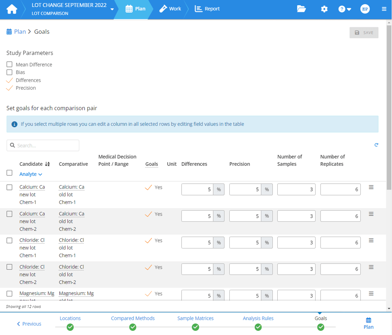Select all rows with the header checkbox
The image size is (392, 335).
tap(9, 172)
